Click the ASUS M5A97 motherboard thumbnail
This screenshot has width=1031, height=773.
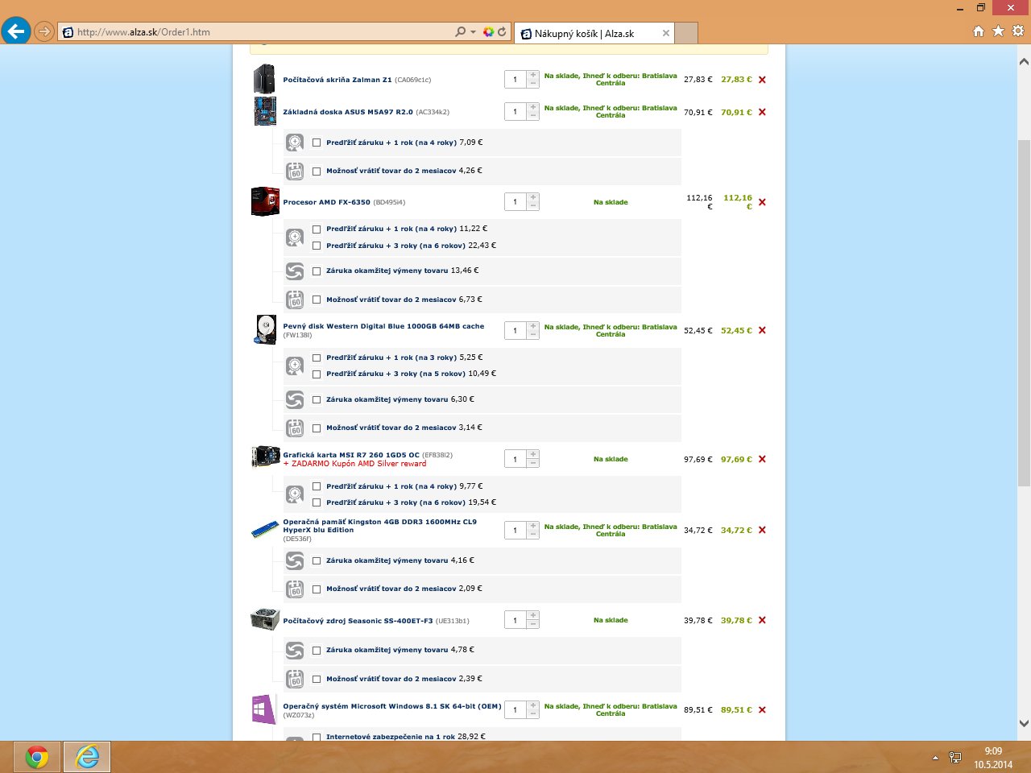pyautogui.click(x=265, y=111)
